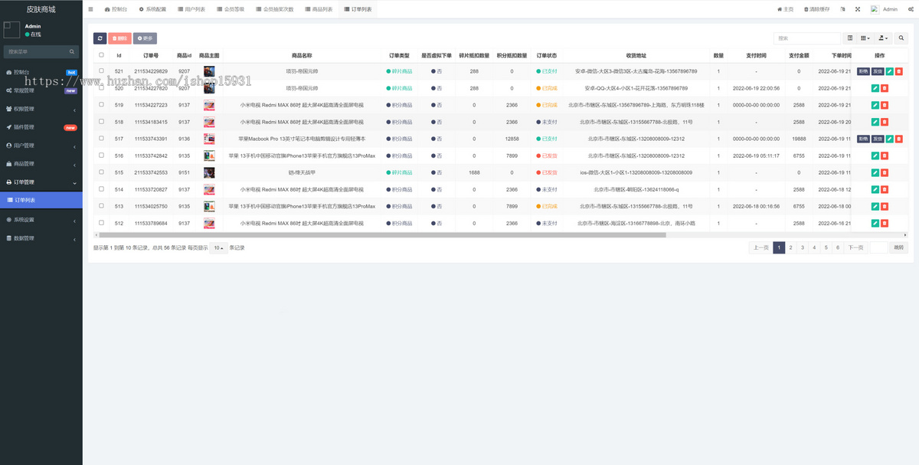Click the refresh button above the order table

coord(100,38)
